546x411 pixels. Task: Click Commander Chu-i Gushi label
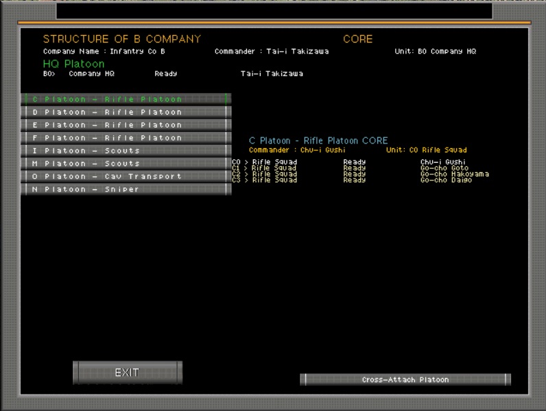pos(297,150)
